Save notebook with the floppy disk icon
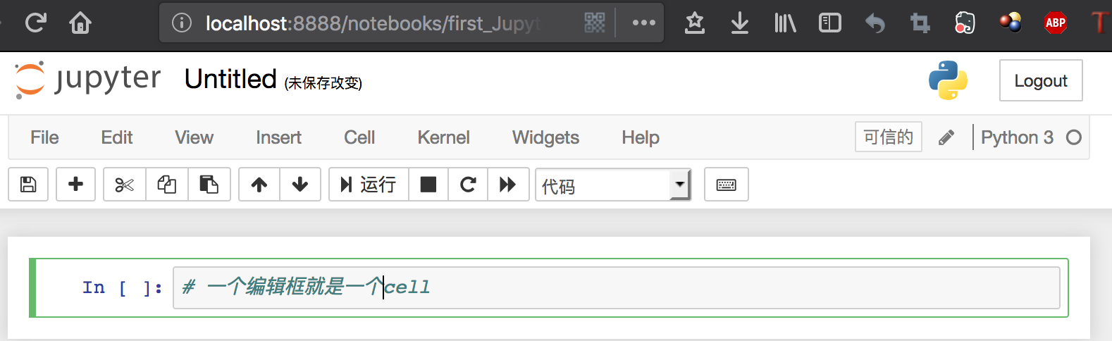 [x=28, y=185]
